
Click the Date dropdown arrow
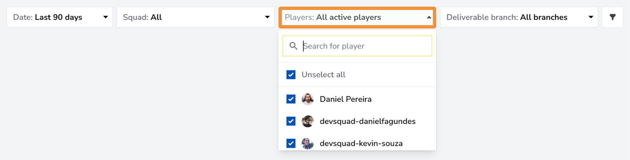coord(105,17)
